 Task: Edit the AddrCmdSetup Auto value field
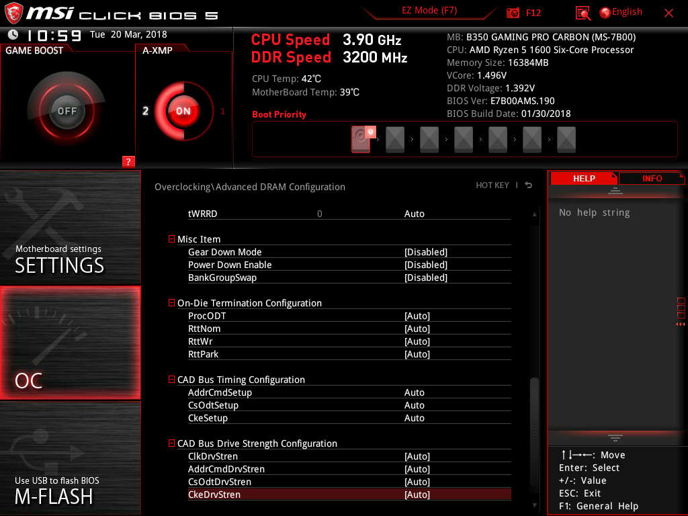[414, 392]
